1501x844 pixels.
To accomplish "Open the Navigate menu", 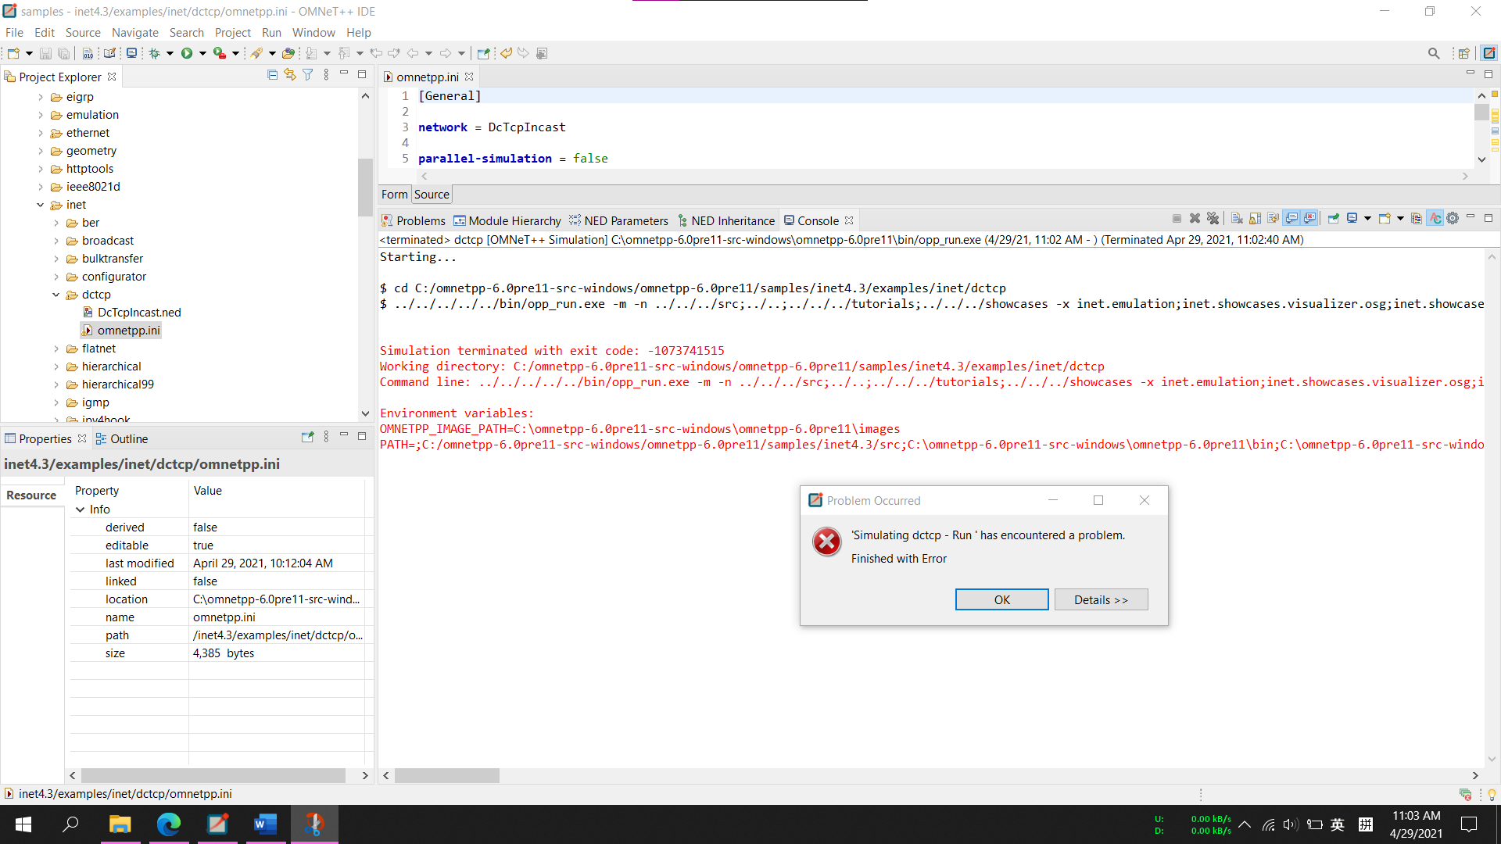I will 134,32.
